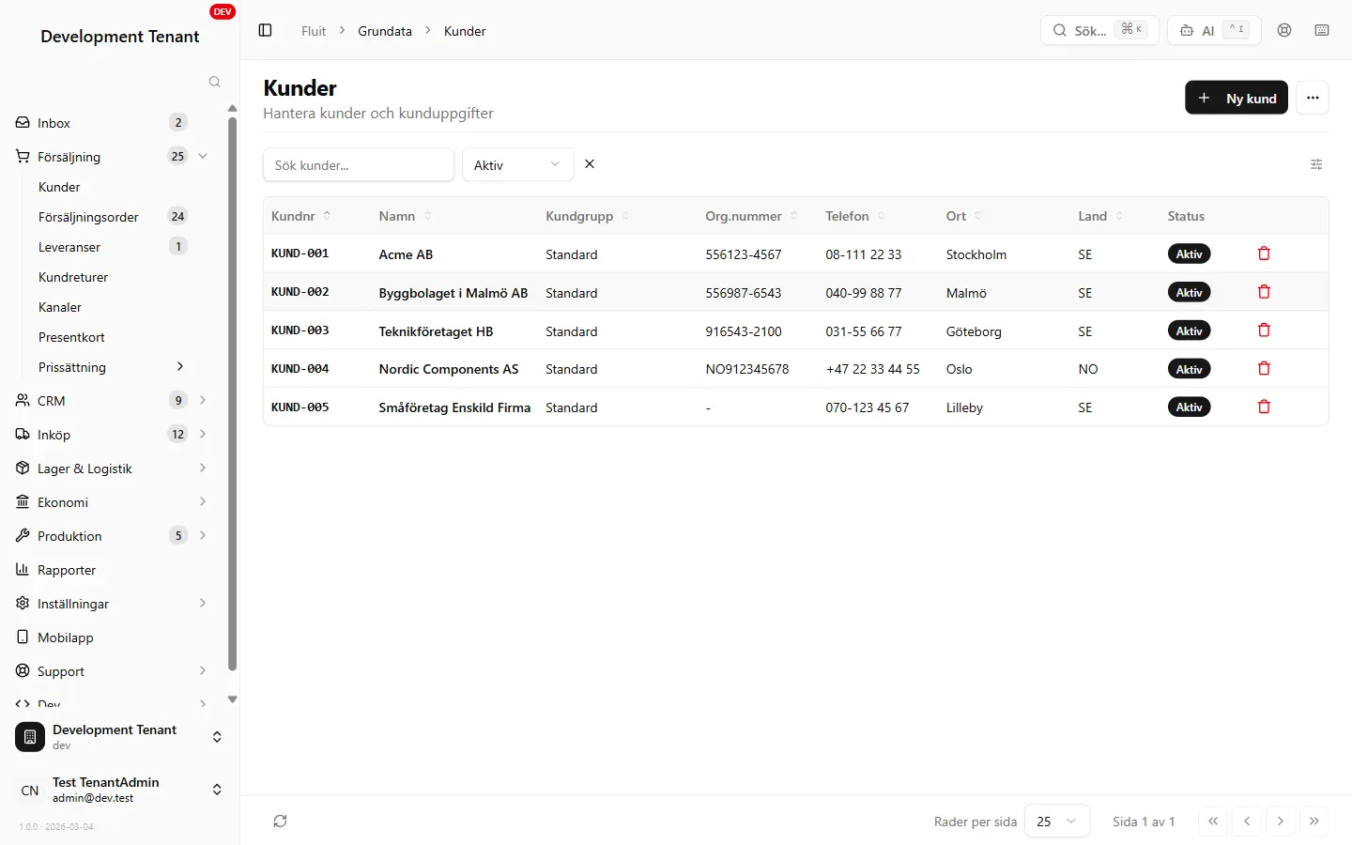Go to the last page

click(1314, 822)
